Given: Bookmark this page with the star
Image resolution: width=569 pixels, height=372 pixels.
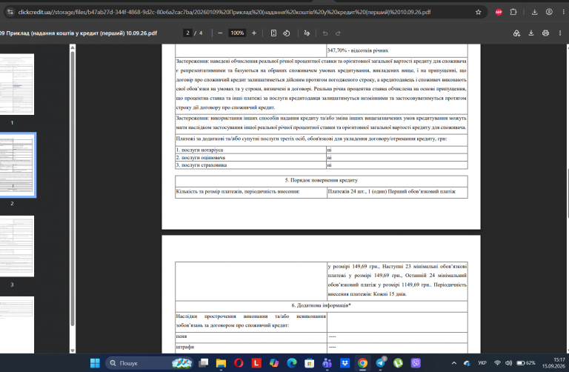Looking at the screenshot, I should (x=479, y=12).
